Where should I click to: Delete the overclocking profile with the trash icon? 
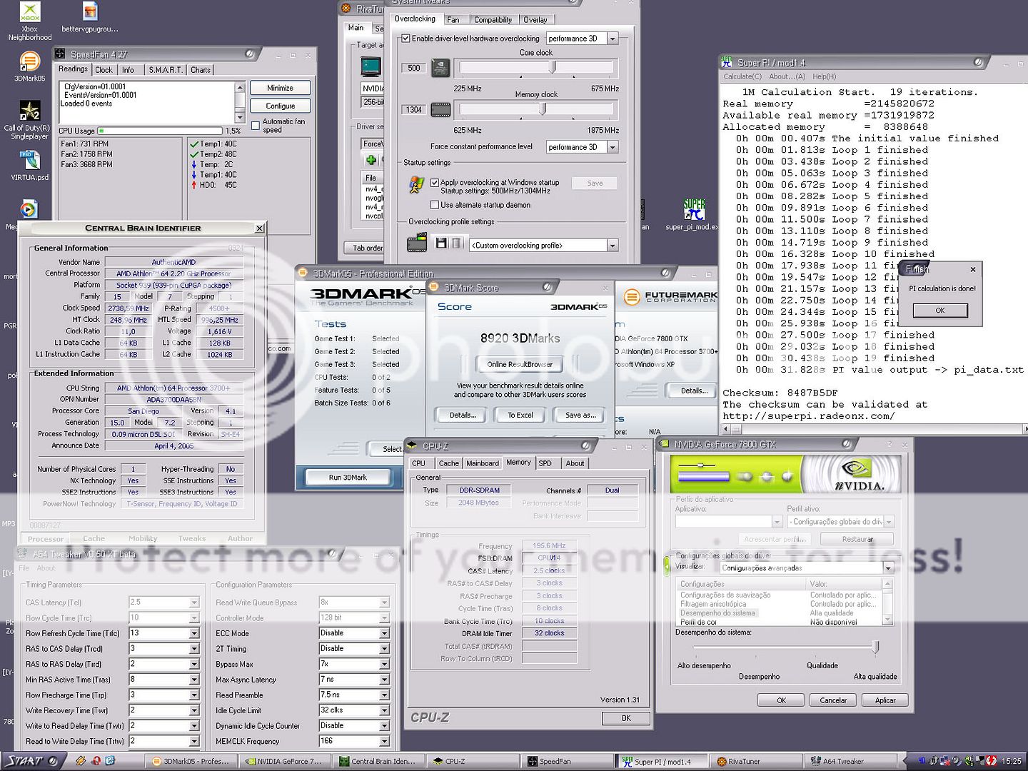[x=457, y=243]
